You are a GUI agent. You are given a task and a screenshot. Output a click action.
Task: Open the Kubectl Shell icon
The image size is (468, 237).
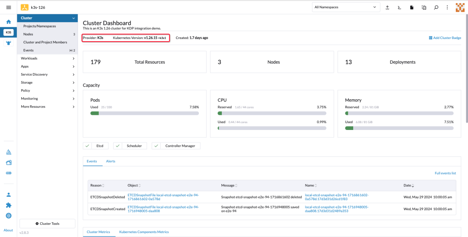pos(400,7)
